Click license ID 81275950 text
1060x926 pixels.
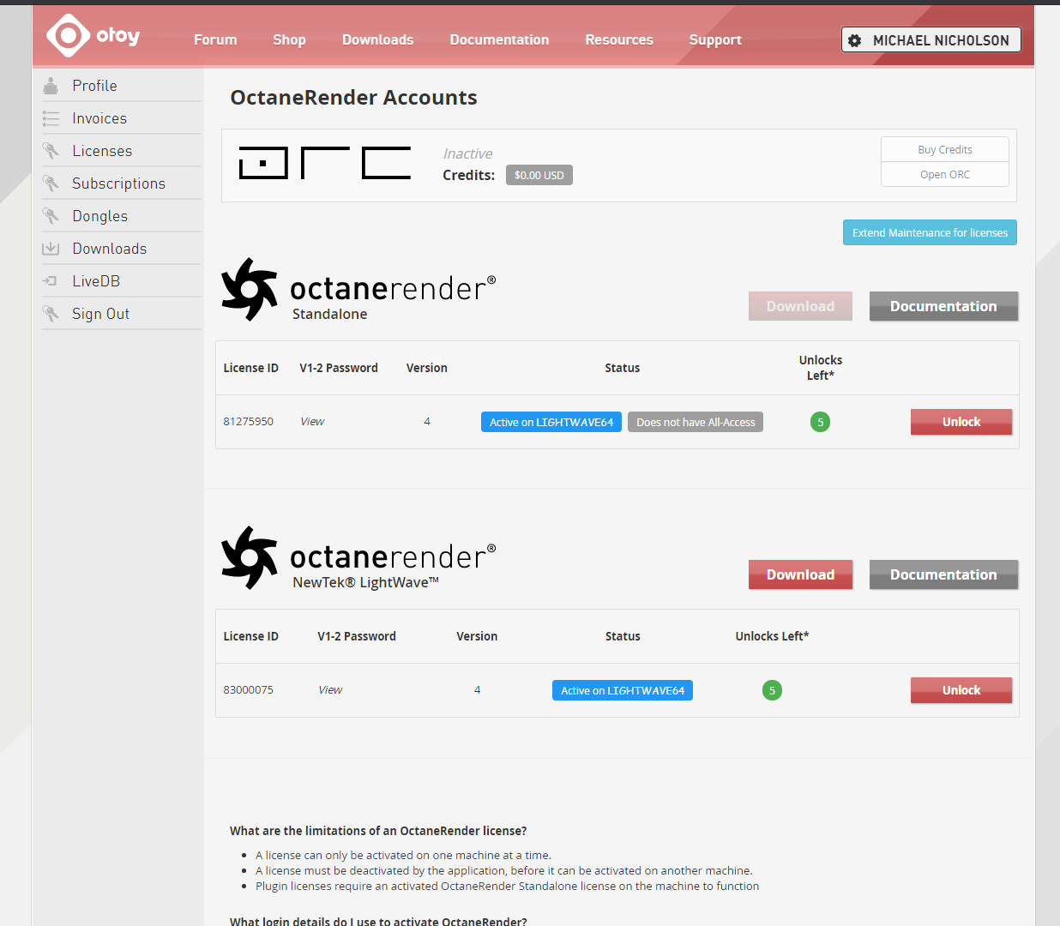coord(248,422)
